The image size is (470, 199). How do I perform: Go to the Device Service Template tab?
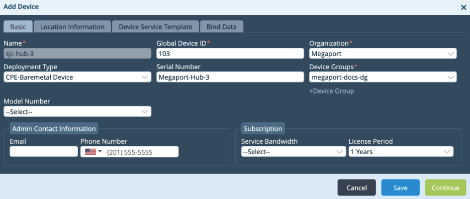[x=155, y=27]
